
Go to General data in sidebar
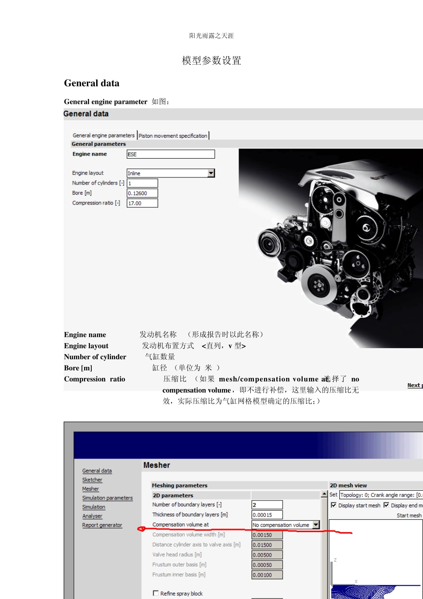[97, 471]
